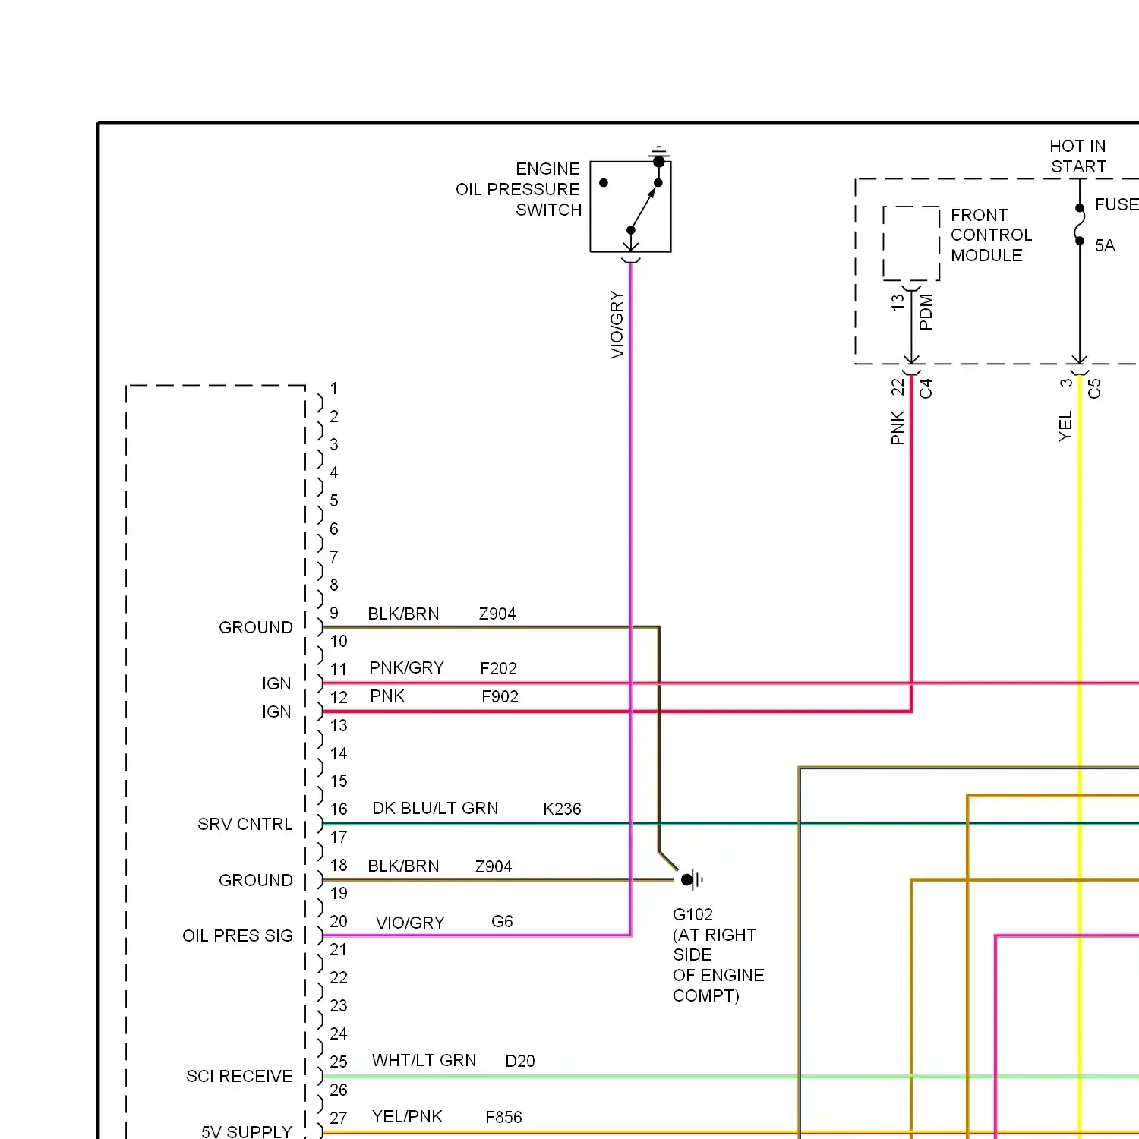Viewport: 1139px width, 1139px height.
Task: Click the WHT/LT GRN wire label
Action: tap(424, 1061)
